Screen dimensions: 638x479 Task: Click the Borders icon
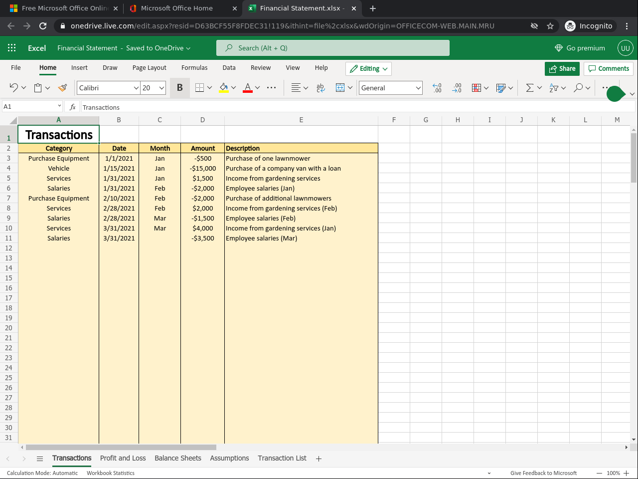[x=199, y=88]
